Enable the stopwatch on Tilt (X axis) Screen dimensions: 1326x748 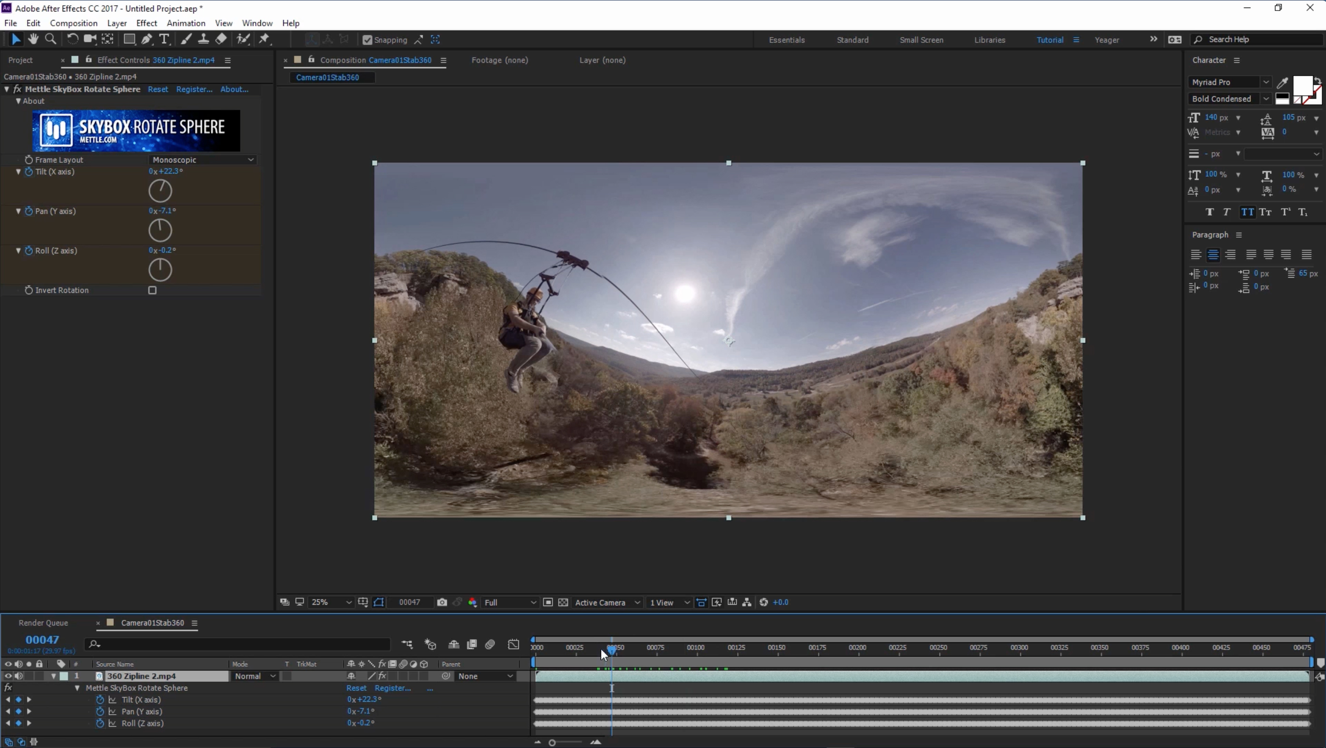[30, 172]
